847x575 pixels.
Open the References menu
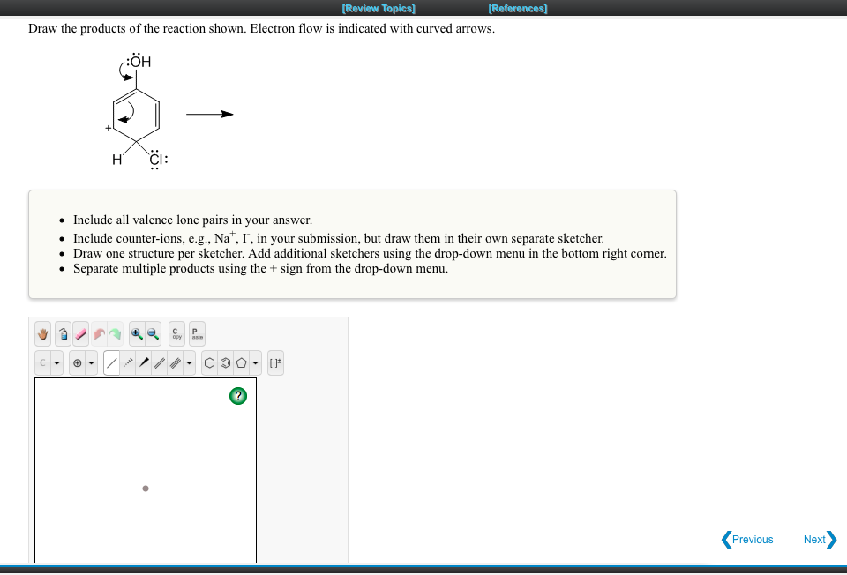point(518,8)
